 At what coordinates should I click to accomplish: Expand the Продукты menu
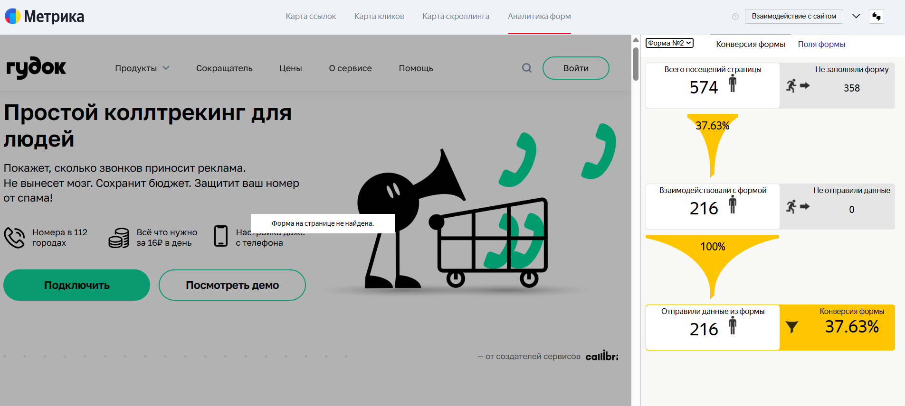pyautogui.click(x=142, y=68)
